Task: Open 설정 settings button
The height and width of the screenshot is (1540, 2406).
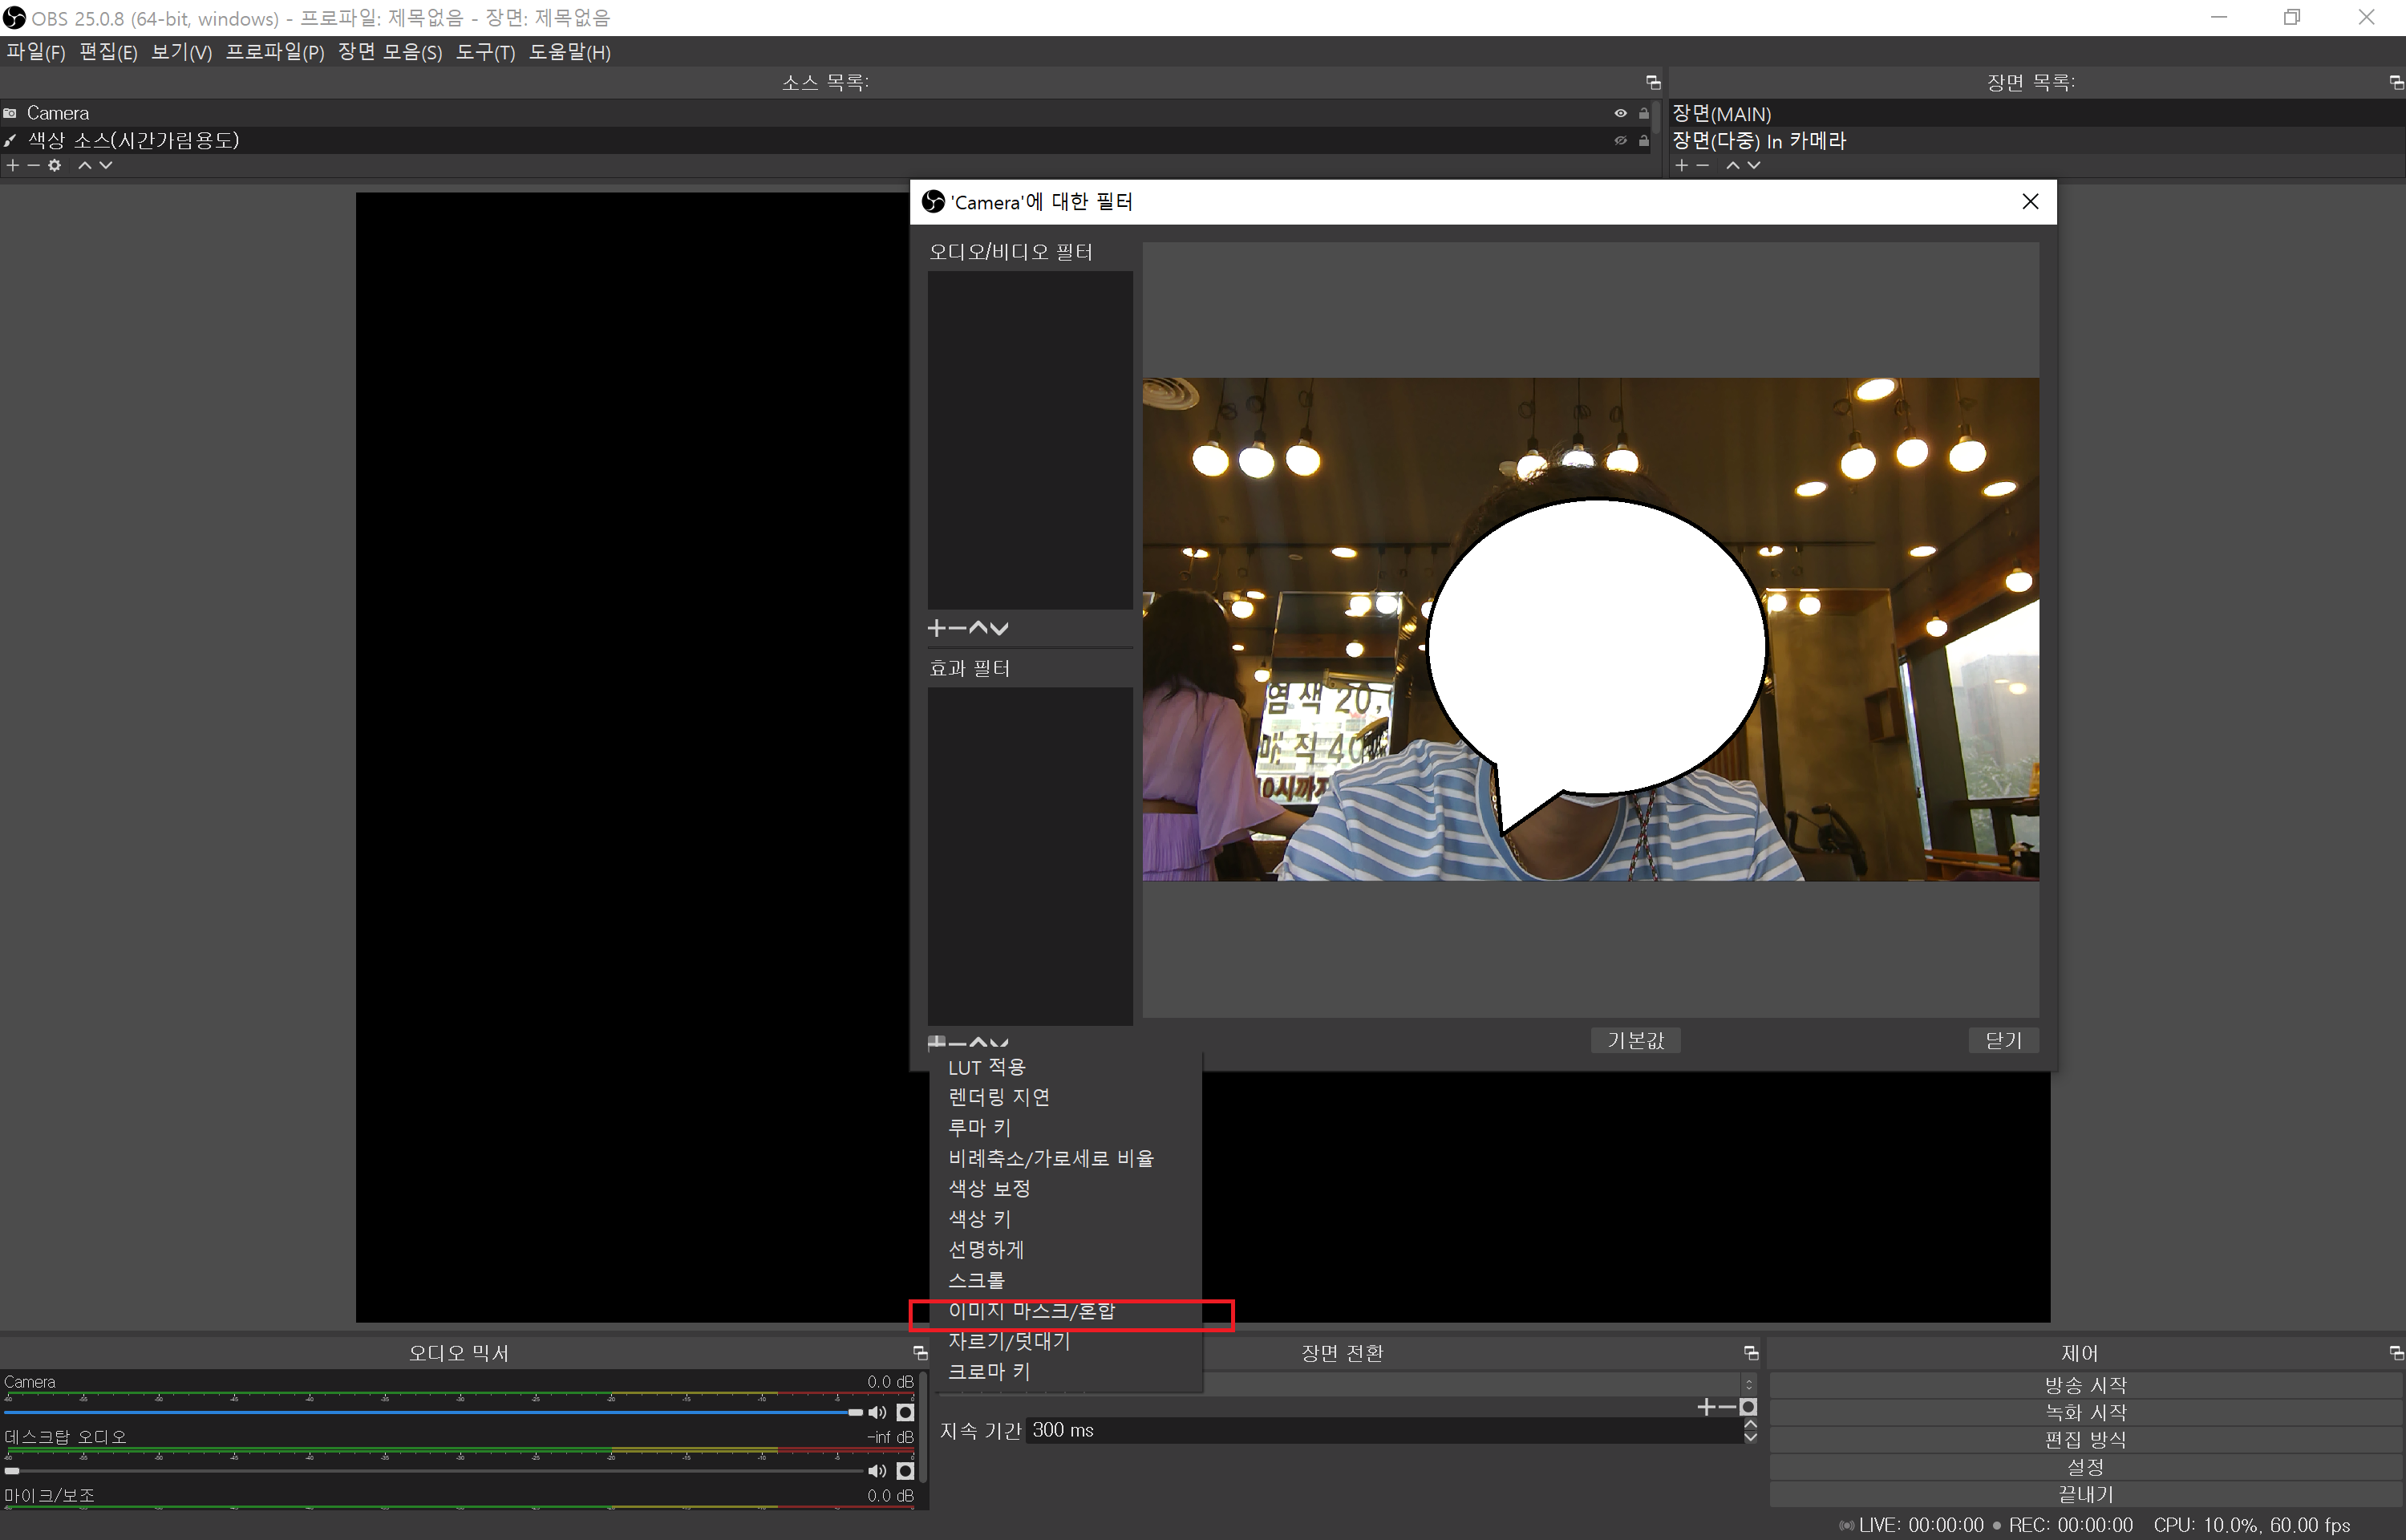Action: pos(2085,1467)
